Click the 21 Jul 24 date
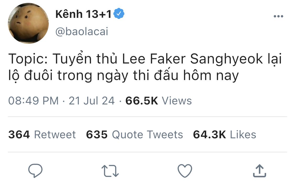Image resolution: width=295 pixels, height=185 pixels. (92, 101)
